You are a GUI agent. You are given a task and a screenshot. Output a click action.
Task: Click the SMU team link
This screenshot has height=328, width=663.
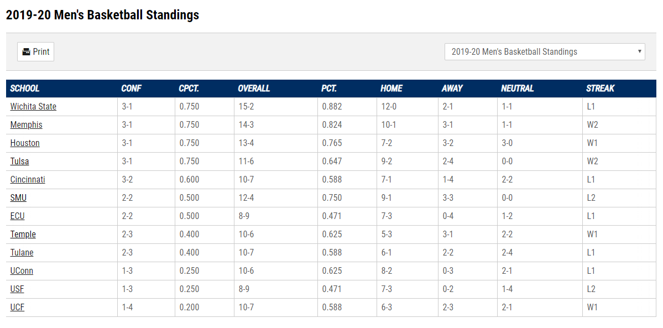click(x=18, y=198)
